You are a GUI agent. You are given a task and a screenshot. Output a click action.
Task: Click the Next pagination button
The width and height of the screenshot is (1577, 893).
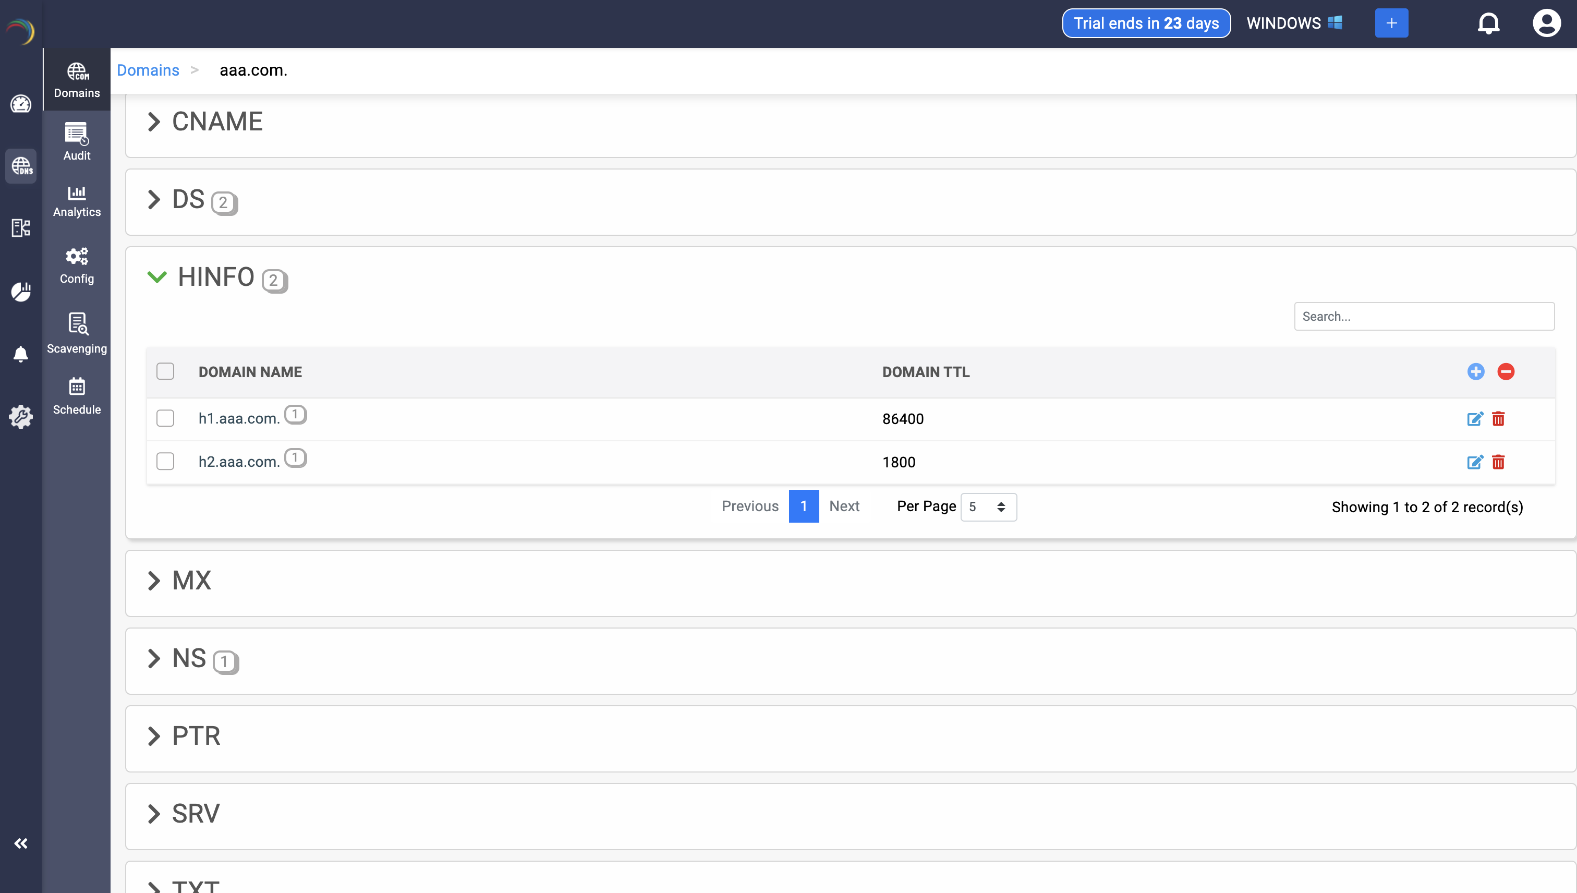844,506
